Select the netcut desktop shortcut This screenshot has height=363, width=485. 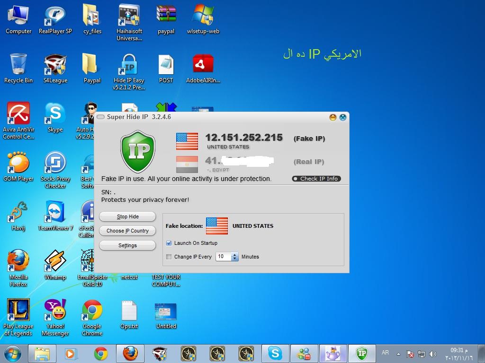tap(129, 277)
